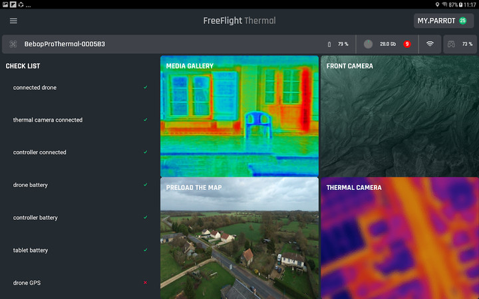Viewport: 479px width, 299px height.
Task: Tap the 79 % drone battery value
Action: 343,45
